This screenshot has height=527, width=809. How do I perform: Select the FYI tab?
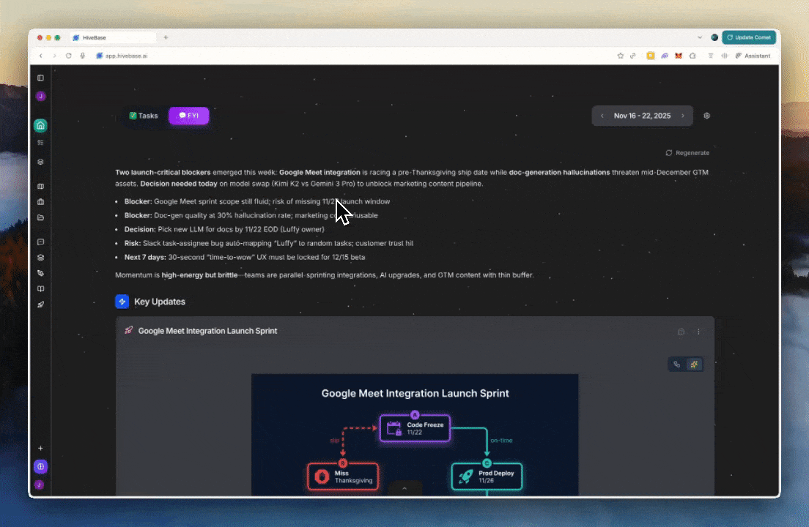(188, 116)
